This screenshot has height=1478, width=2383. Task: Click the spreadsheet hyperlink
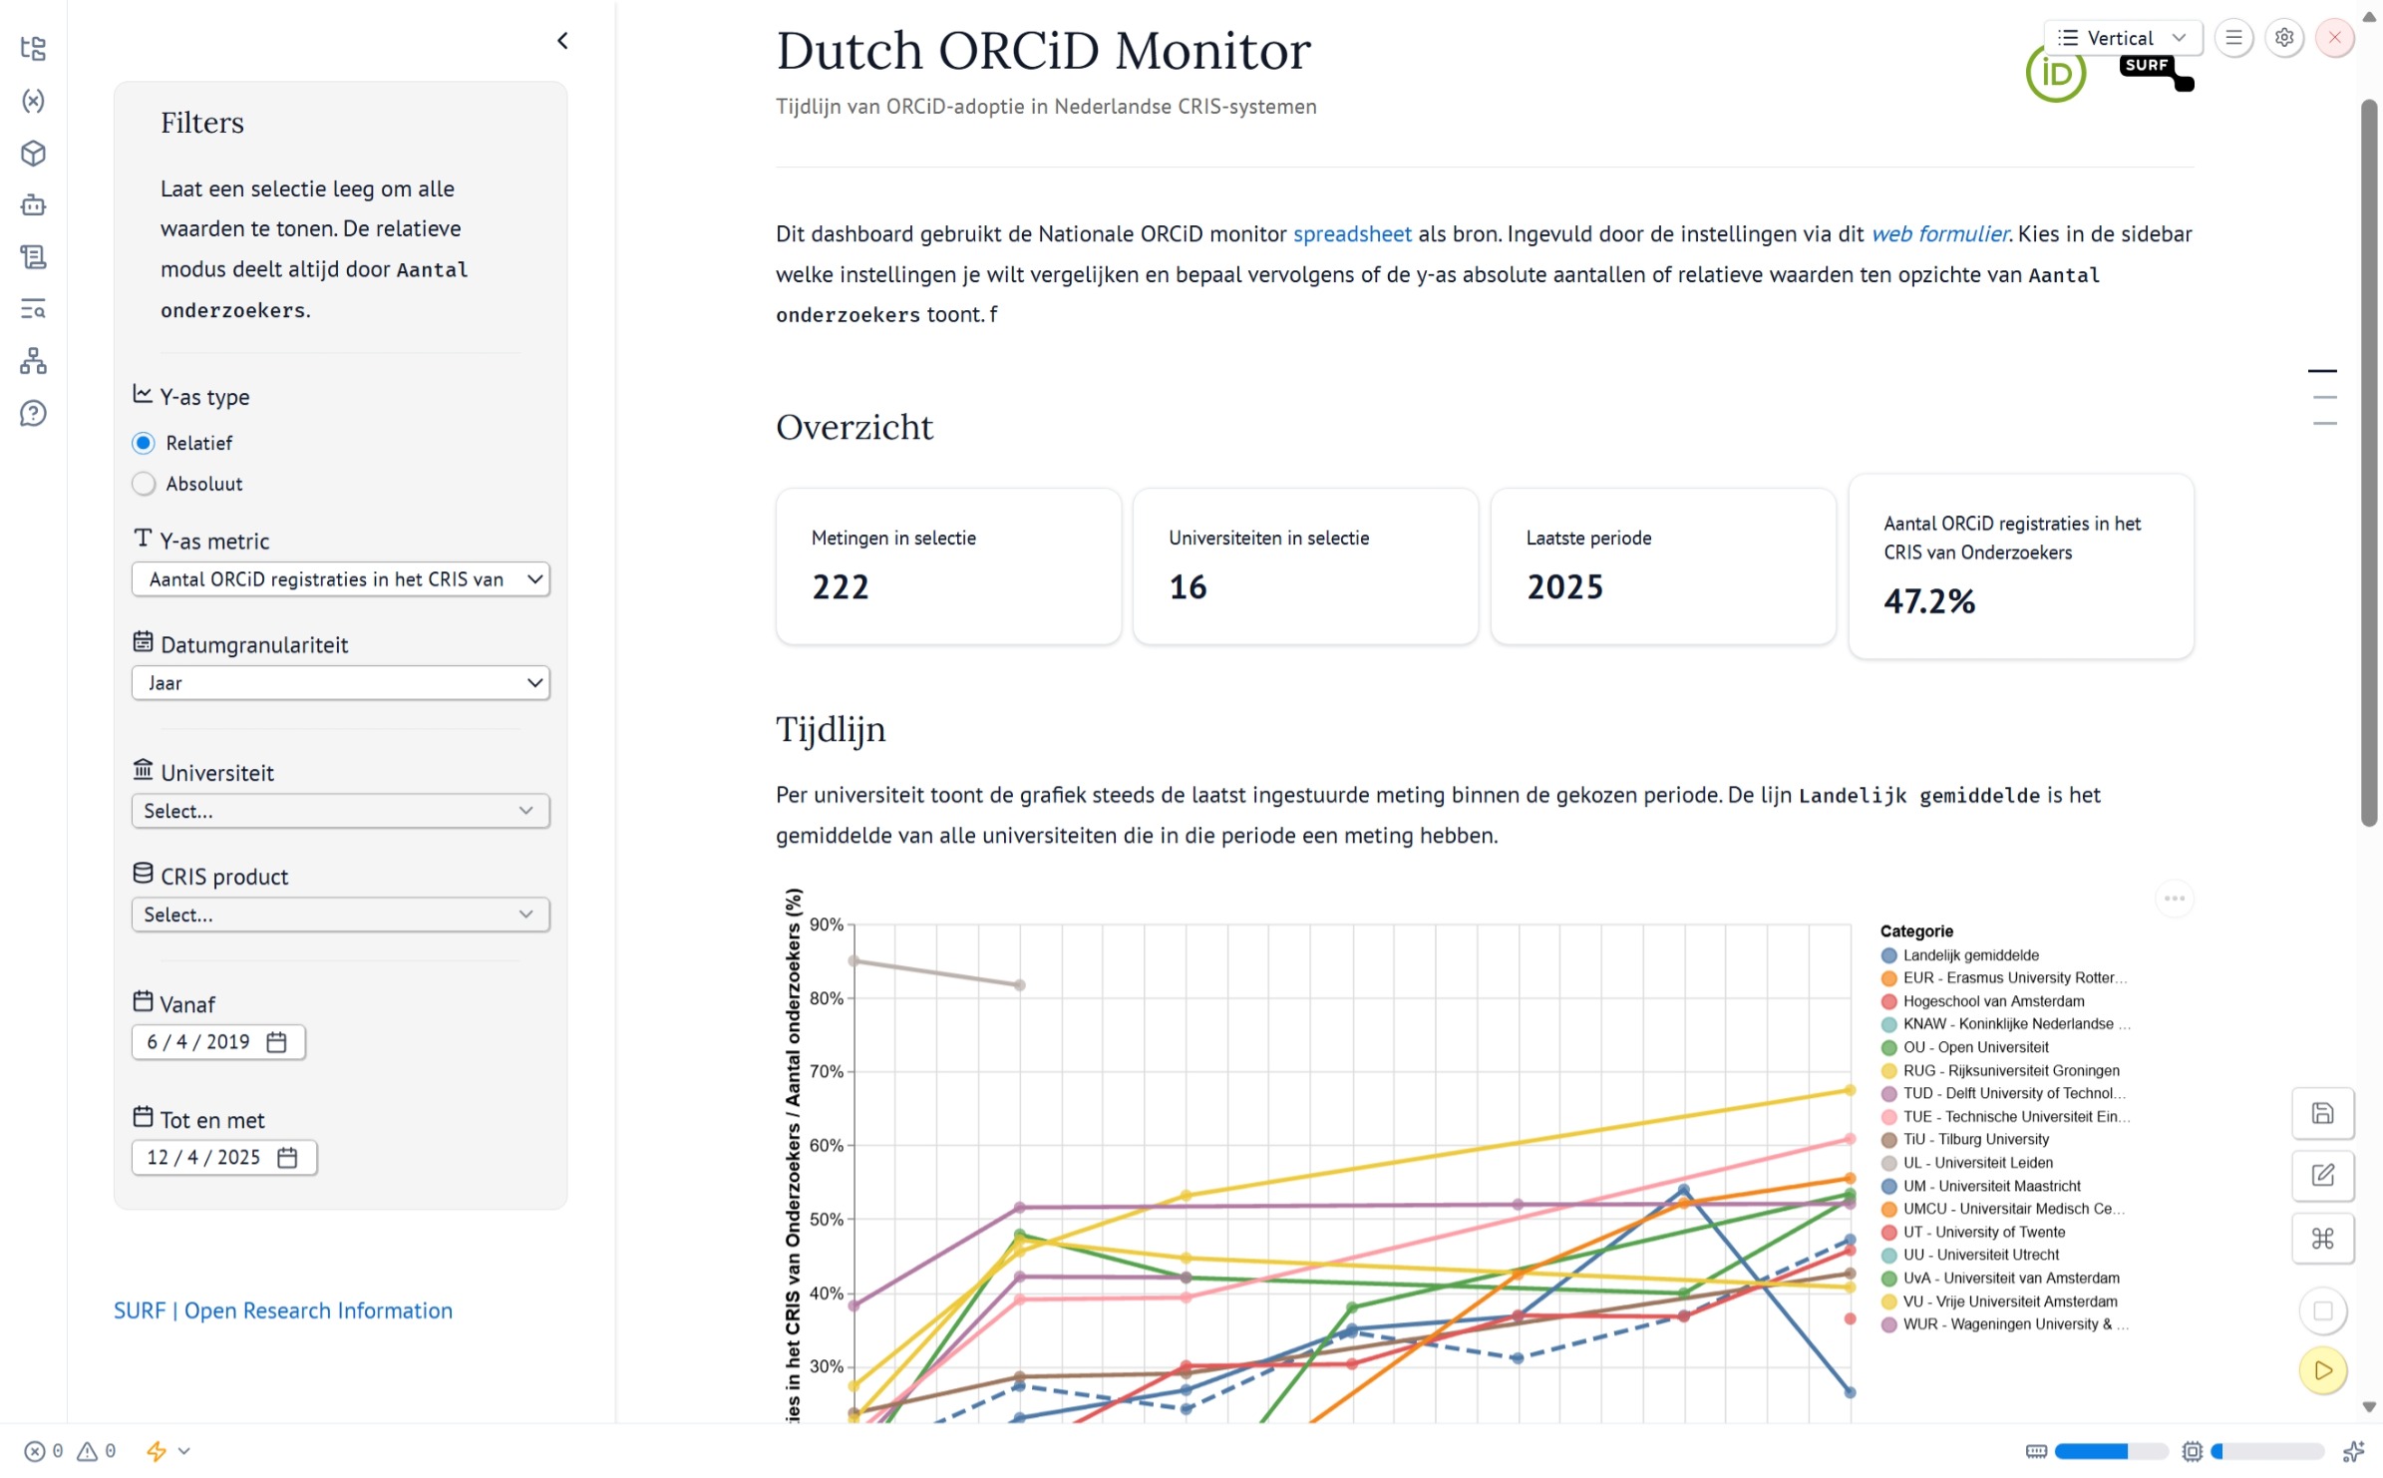(x=1352, y=233)
